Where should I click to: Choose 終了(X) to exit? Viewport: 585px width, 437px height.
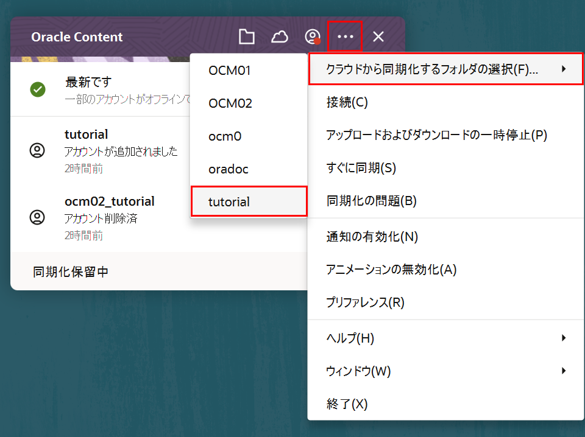[446, 404]
